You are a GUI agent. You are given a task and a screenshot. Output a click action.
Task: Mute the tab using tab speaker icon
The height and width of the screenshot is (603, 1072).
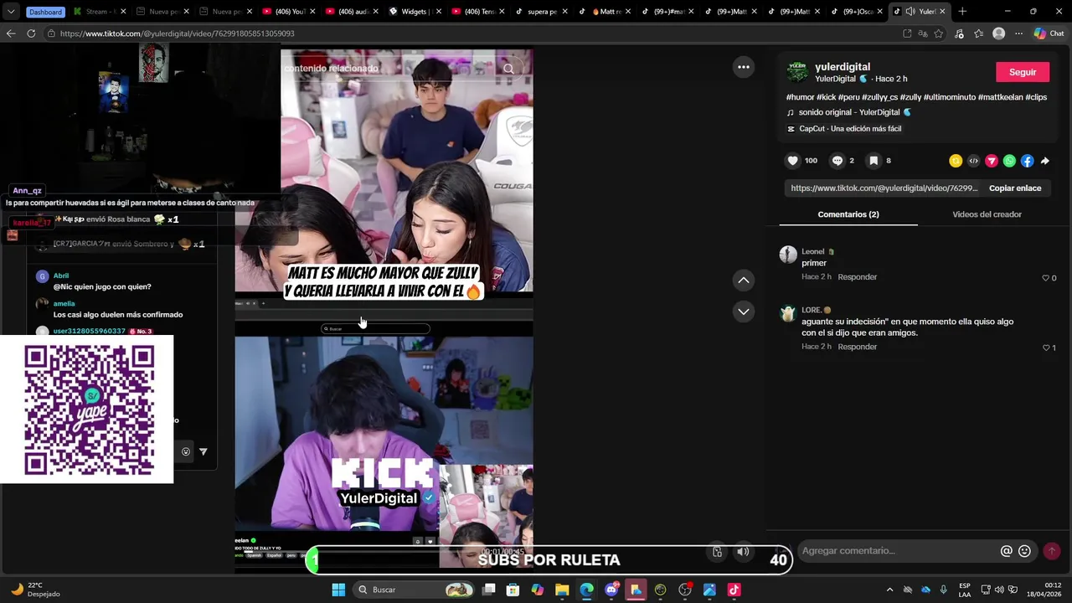[x=910, y=12]
